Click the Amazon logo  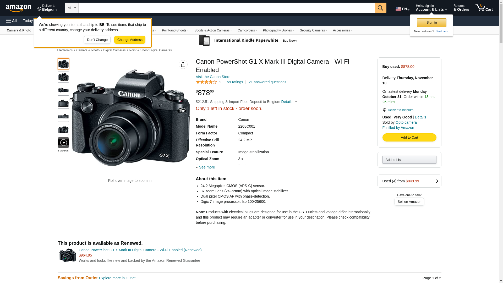[18, 8]
